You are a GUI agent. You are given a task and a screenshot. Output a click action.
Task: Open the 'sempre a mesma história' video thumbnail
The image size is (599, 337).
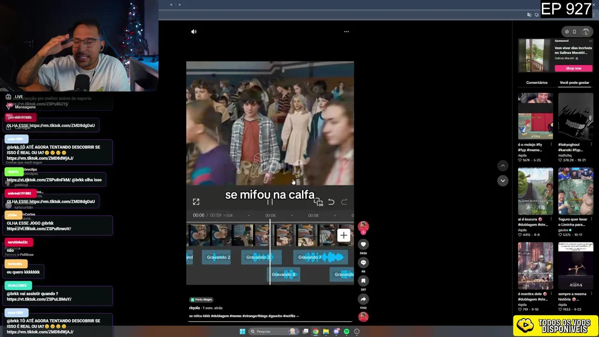pos(576,266)
